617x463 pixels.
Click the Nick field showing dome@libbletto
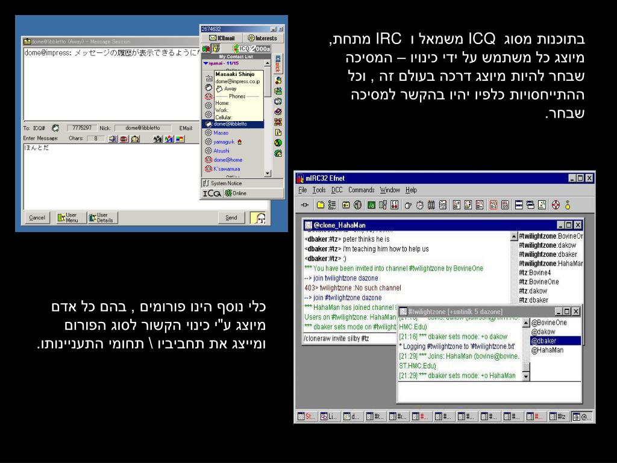(x=143, y=128)
